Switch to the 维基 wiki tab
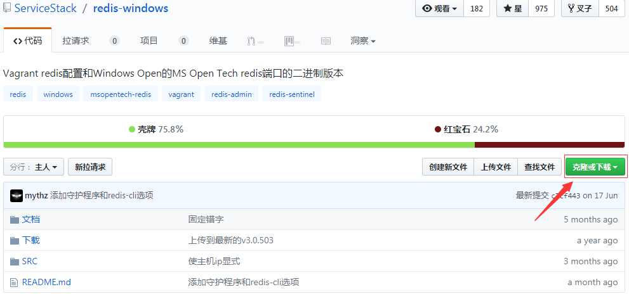 pos(218,41)
